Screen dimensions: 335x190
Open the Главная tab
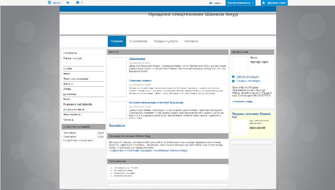[x=117, y=42]
